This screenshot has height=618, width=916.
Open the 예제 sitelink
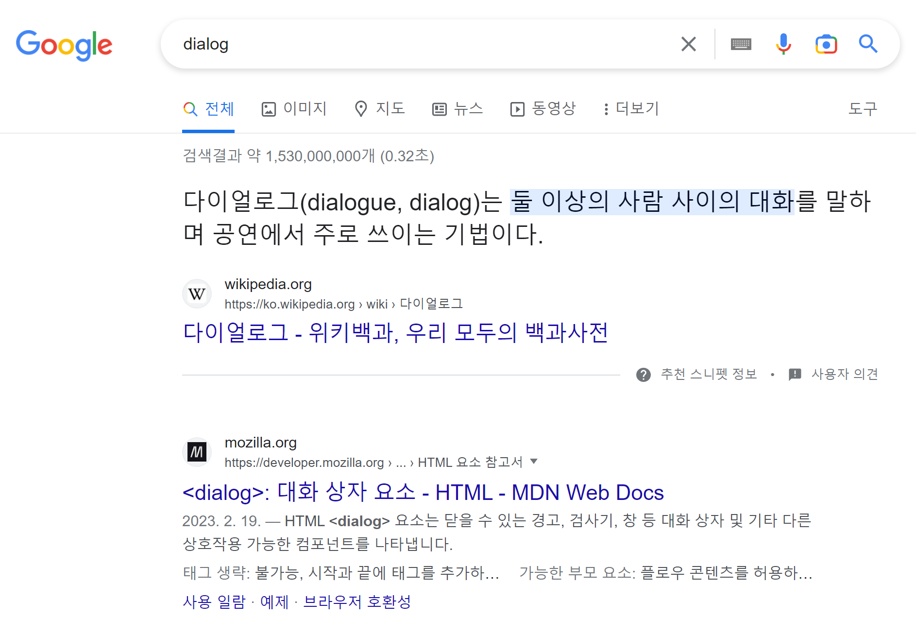click(274, 602)
